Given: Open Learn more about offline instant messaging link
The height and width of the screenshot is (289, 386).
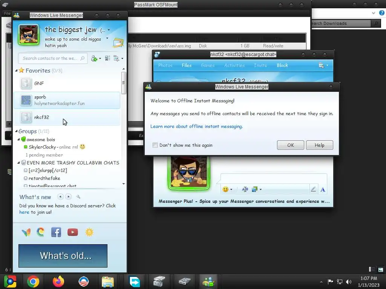Looking at the screenshot, I should pyautogui.click(x=196, y=126).
